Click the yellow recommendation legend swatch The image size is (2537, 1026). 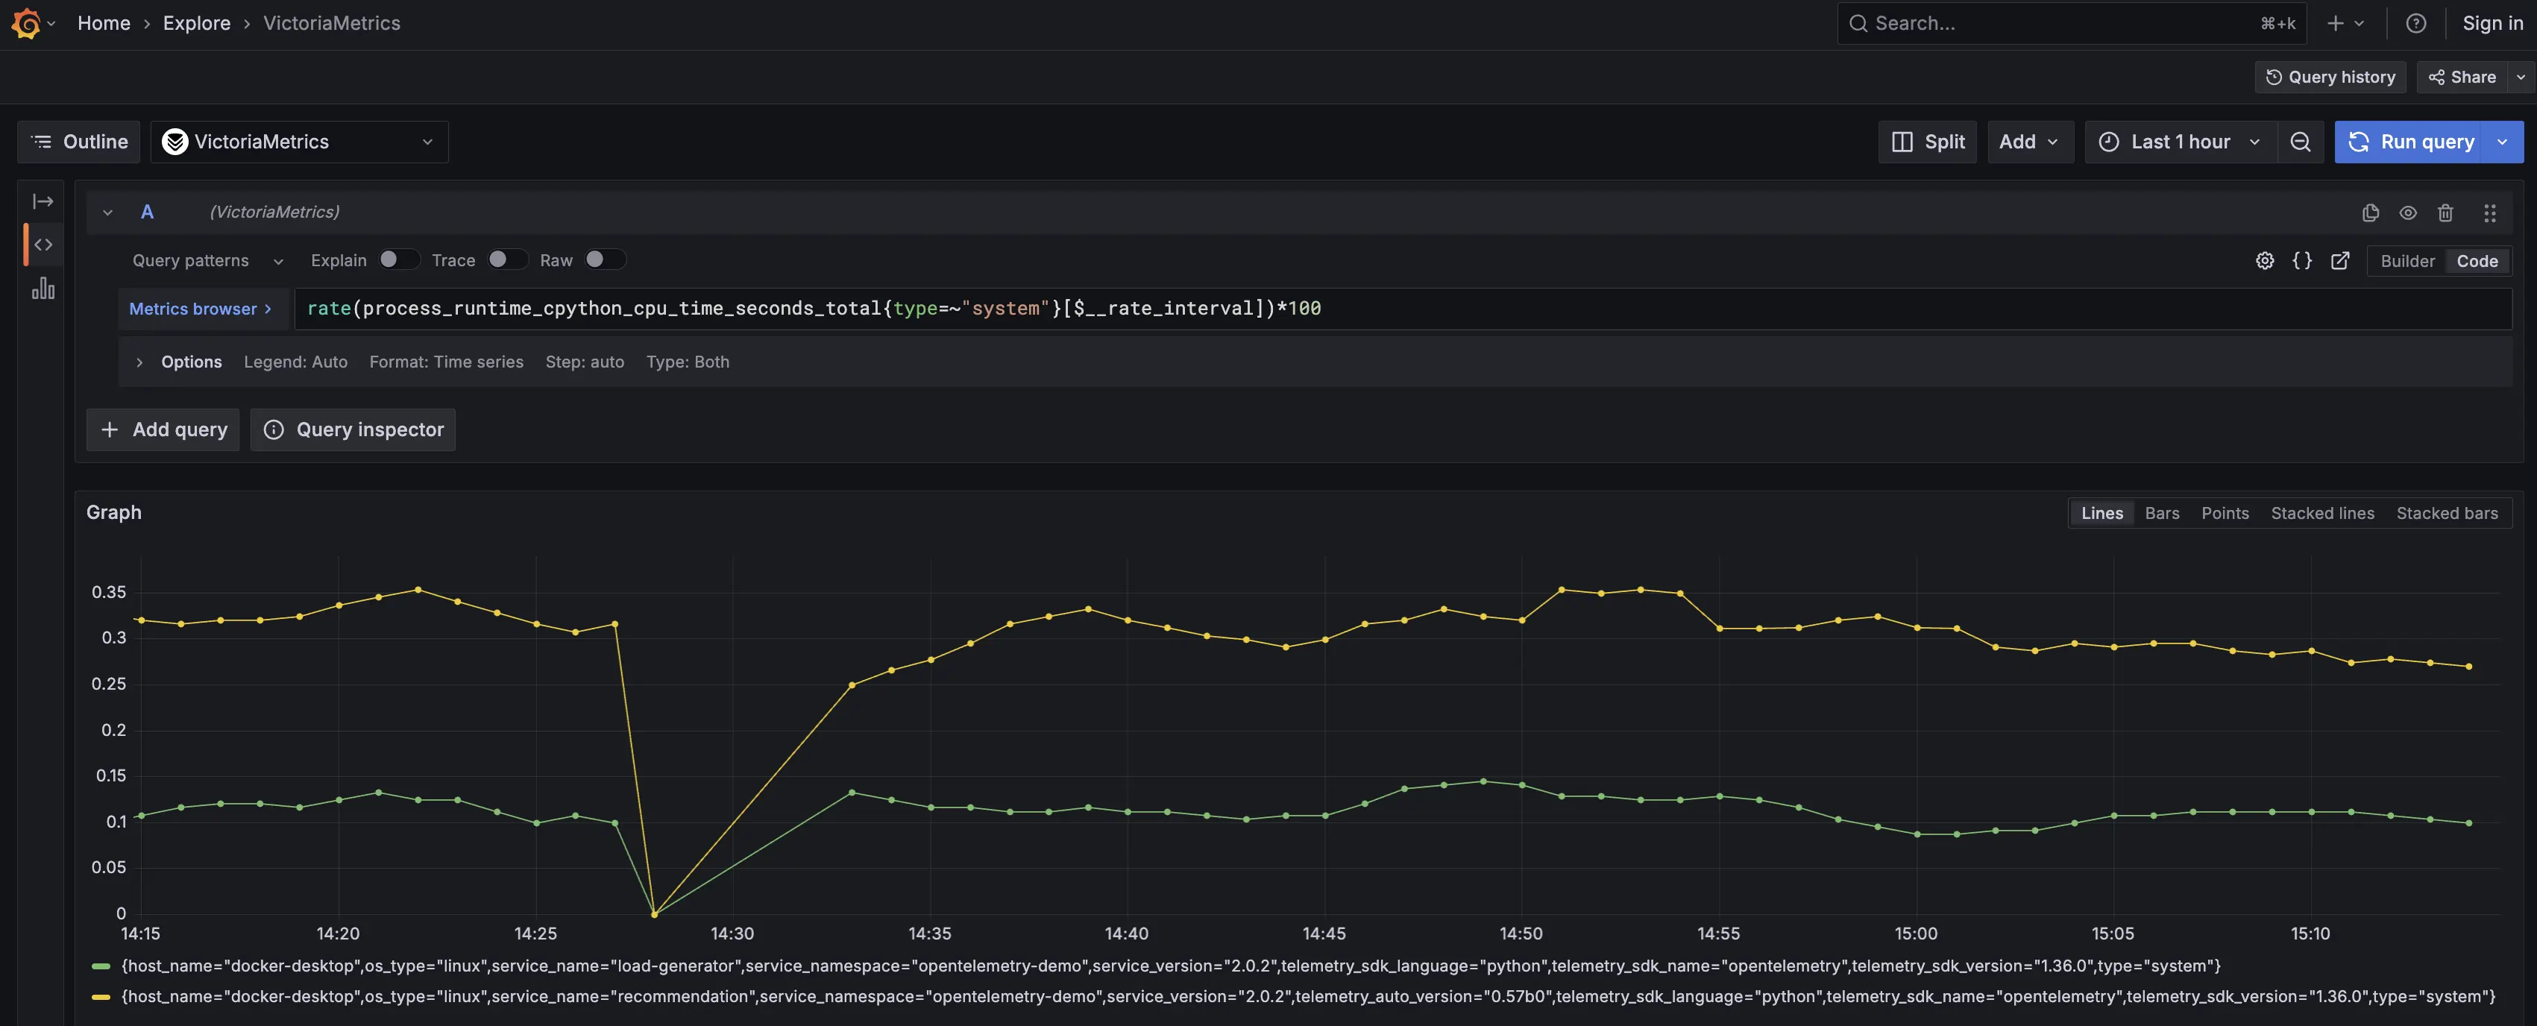[x=101, y=996]
